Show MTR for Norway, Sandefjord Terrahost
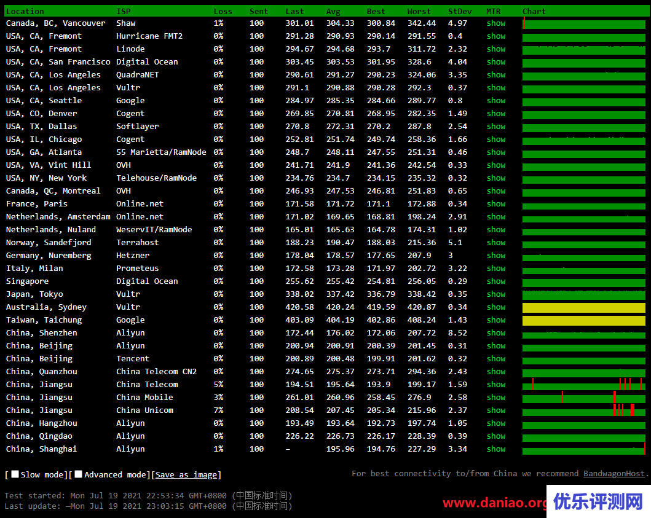The height and width of the screenshot is (518, 651). coord(496,242)
